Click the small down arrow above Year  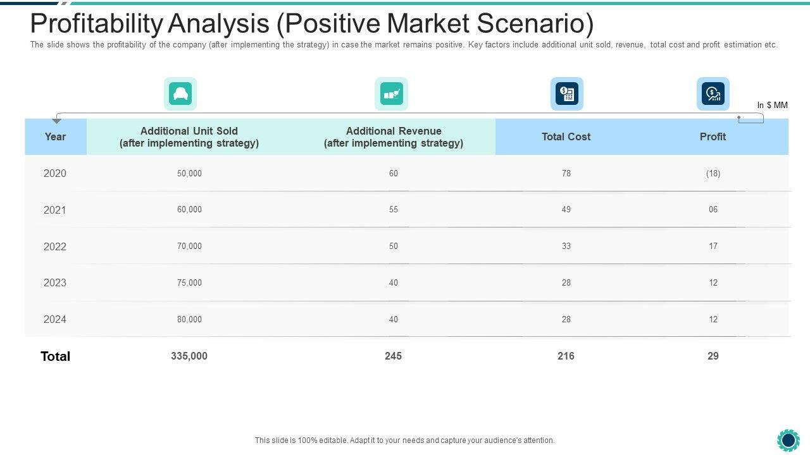tap(56, 120)
